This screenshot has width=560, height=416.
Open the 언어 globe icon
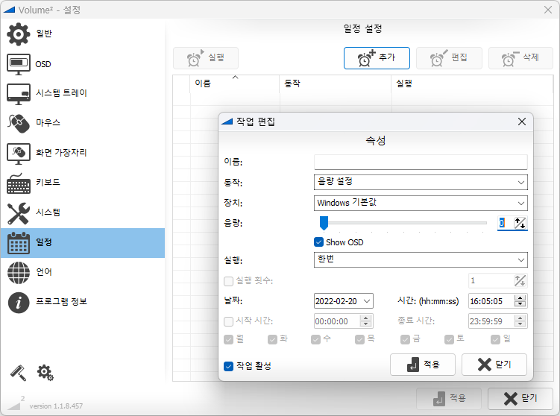pos(18,273)
